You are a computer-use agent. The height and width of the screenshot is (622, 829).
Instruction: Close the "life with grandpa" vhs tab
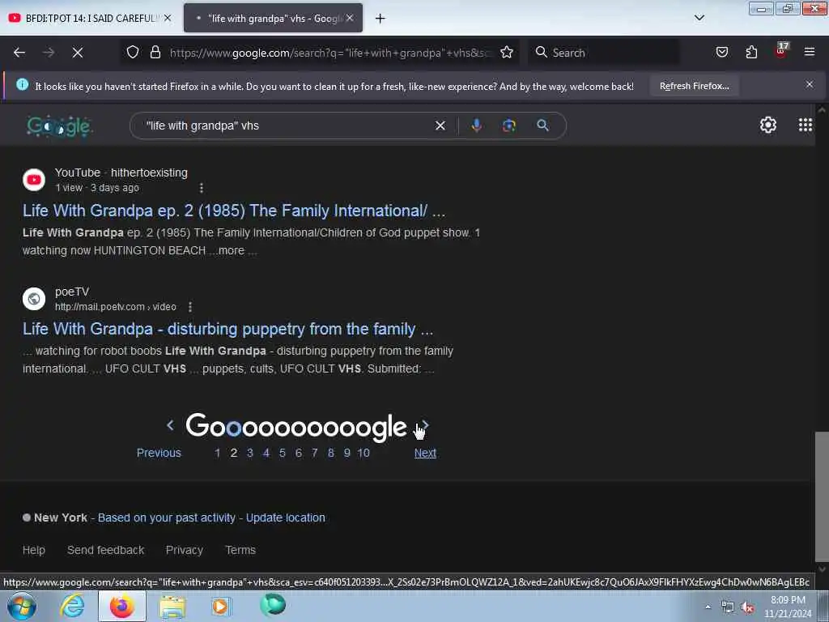(350, 18)
